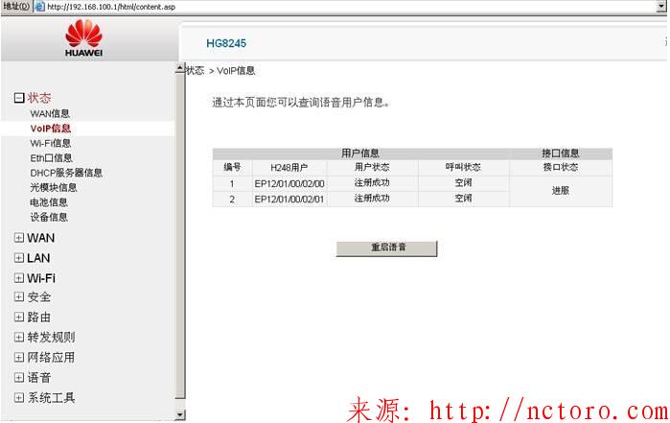Viewport: 670px width, 423px height.
Task: Open the address bar dropdown arrow
Action: click(x=662, y=7)
